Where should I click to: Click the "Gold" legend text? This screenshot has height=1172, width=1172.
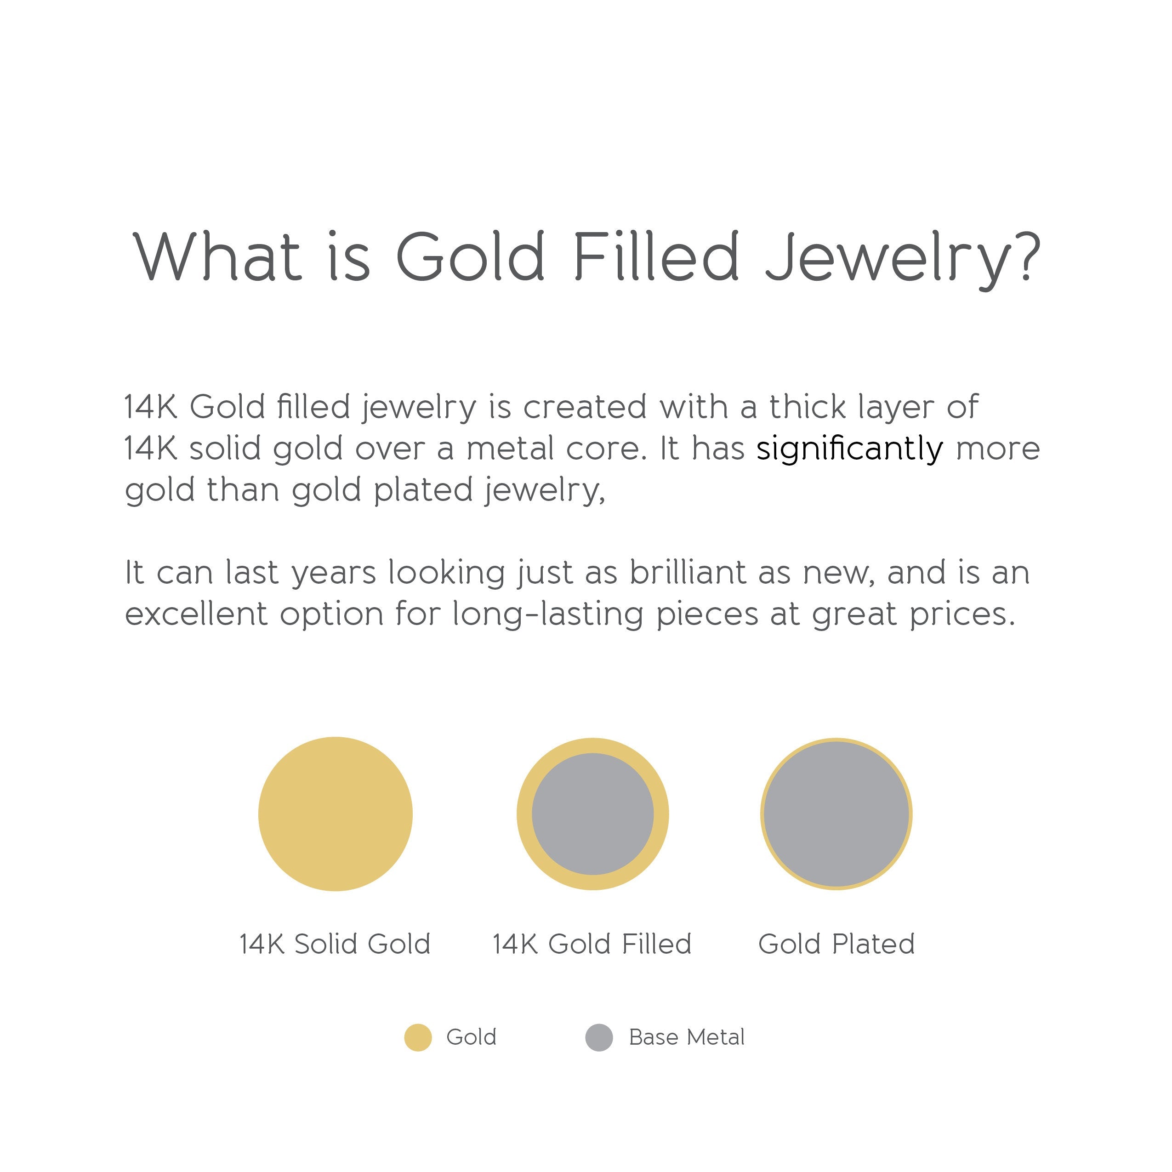(x=472, y=1037)
